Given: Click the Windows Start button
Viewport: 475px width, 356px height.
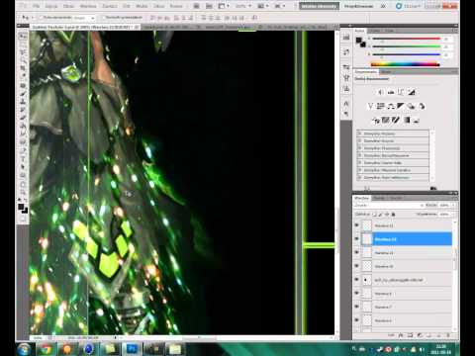Looking at the screenshot, I should [x=24, y=349].
